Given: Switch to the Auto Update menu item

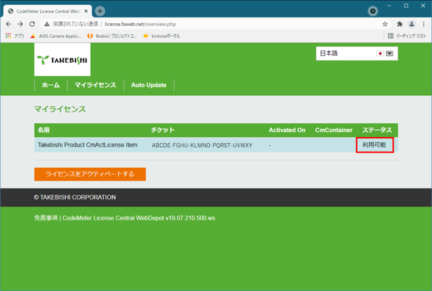Looking at the screenshot, I should (x=149, y=85).
